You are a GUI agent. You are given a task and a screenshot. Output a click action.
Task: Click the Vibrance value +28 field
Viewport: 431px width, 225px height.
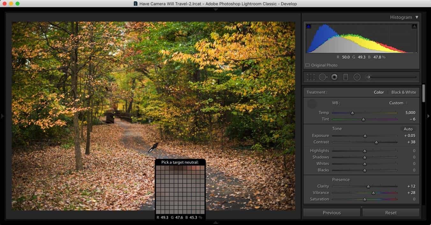pos(411,193)
